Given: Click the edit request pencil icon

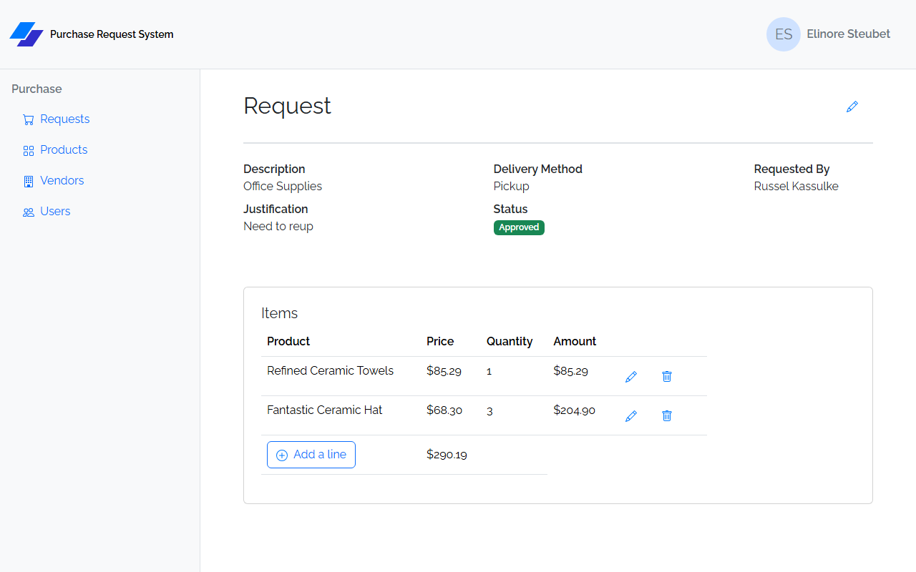Looking at the screenshot, I should click(x=852, y=107).
